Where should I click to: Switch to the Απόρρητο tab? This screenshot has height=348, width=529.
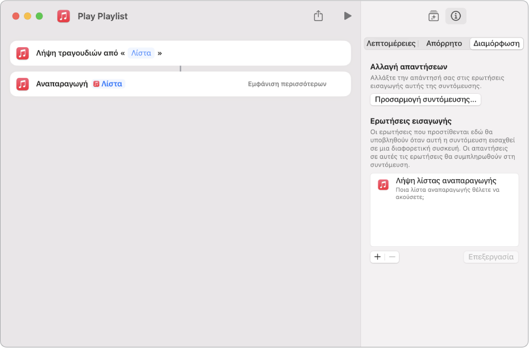coord(444,44)
